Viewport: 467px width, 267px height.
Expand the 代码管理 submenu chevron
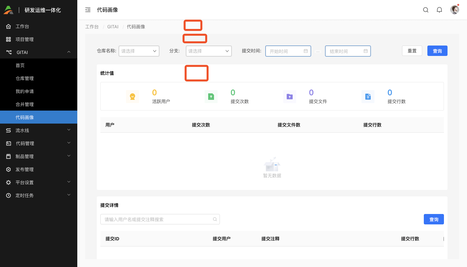(69, 143)
